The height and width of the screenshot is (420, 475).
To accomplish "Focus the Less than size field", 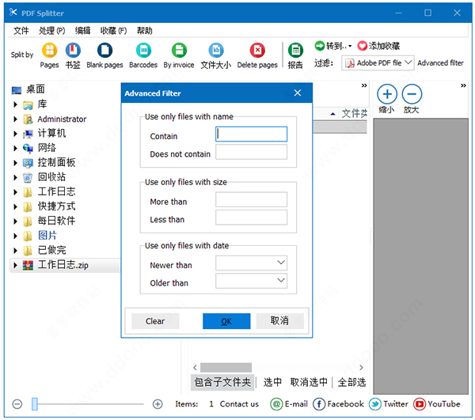I will [251, 218].
